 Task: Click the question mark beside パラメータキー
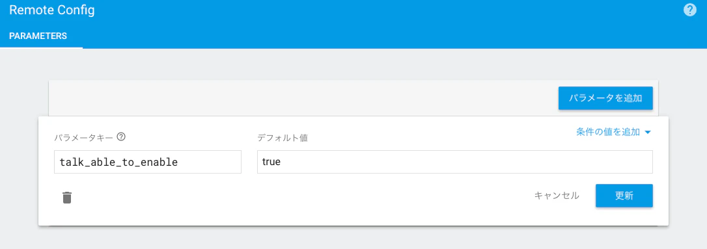121,137
